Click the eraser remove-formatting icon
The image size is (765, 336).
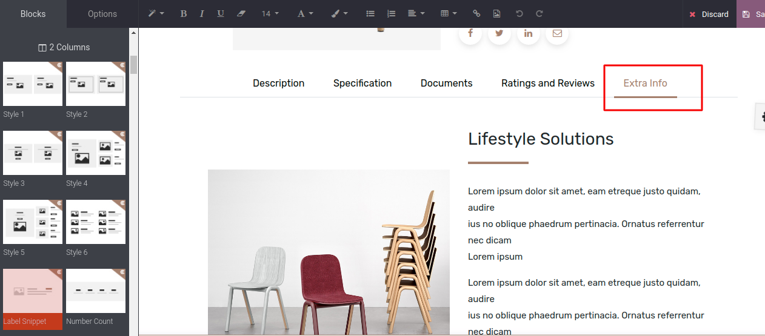pos(241,14)
